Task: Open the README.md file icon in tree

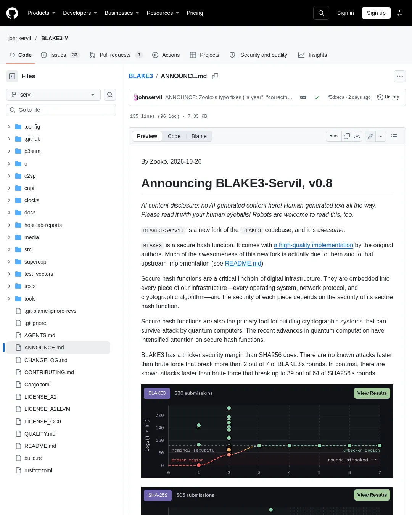Action: (18, 446)
